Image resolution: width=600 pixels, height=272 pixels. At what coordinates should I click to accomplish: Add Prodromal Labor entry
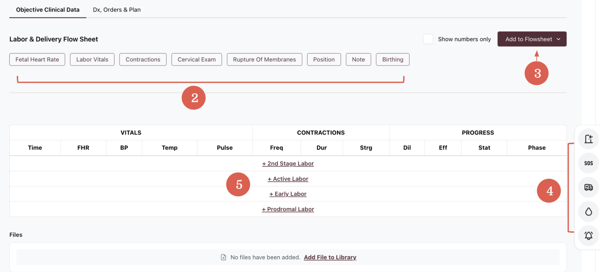288,209
